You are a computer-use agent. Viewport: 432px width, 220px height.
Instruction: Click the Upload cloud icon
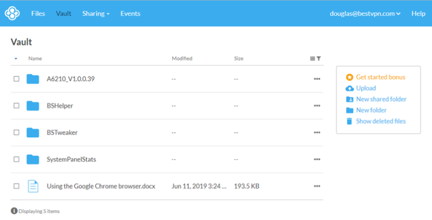pyautogui.click(x=350, y=88)
